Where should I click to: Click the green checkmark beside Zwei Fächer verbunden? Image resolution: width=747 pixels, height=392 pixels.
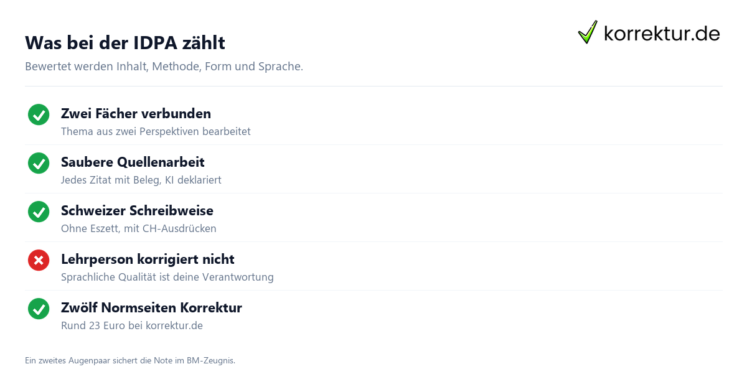pyautogui.click(x=39, y=114)
